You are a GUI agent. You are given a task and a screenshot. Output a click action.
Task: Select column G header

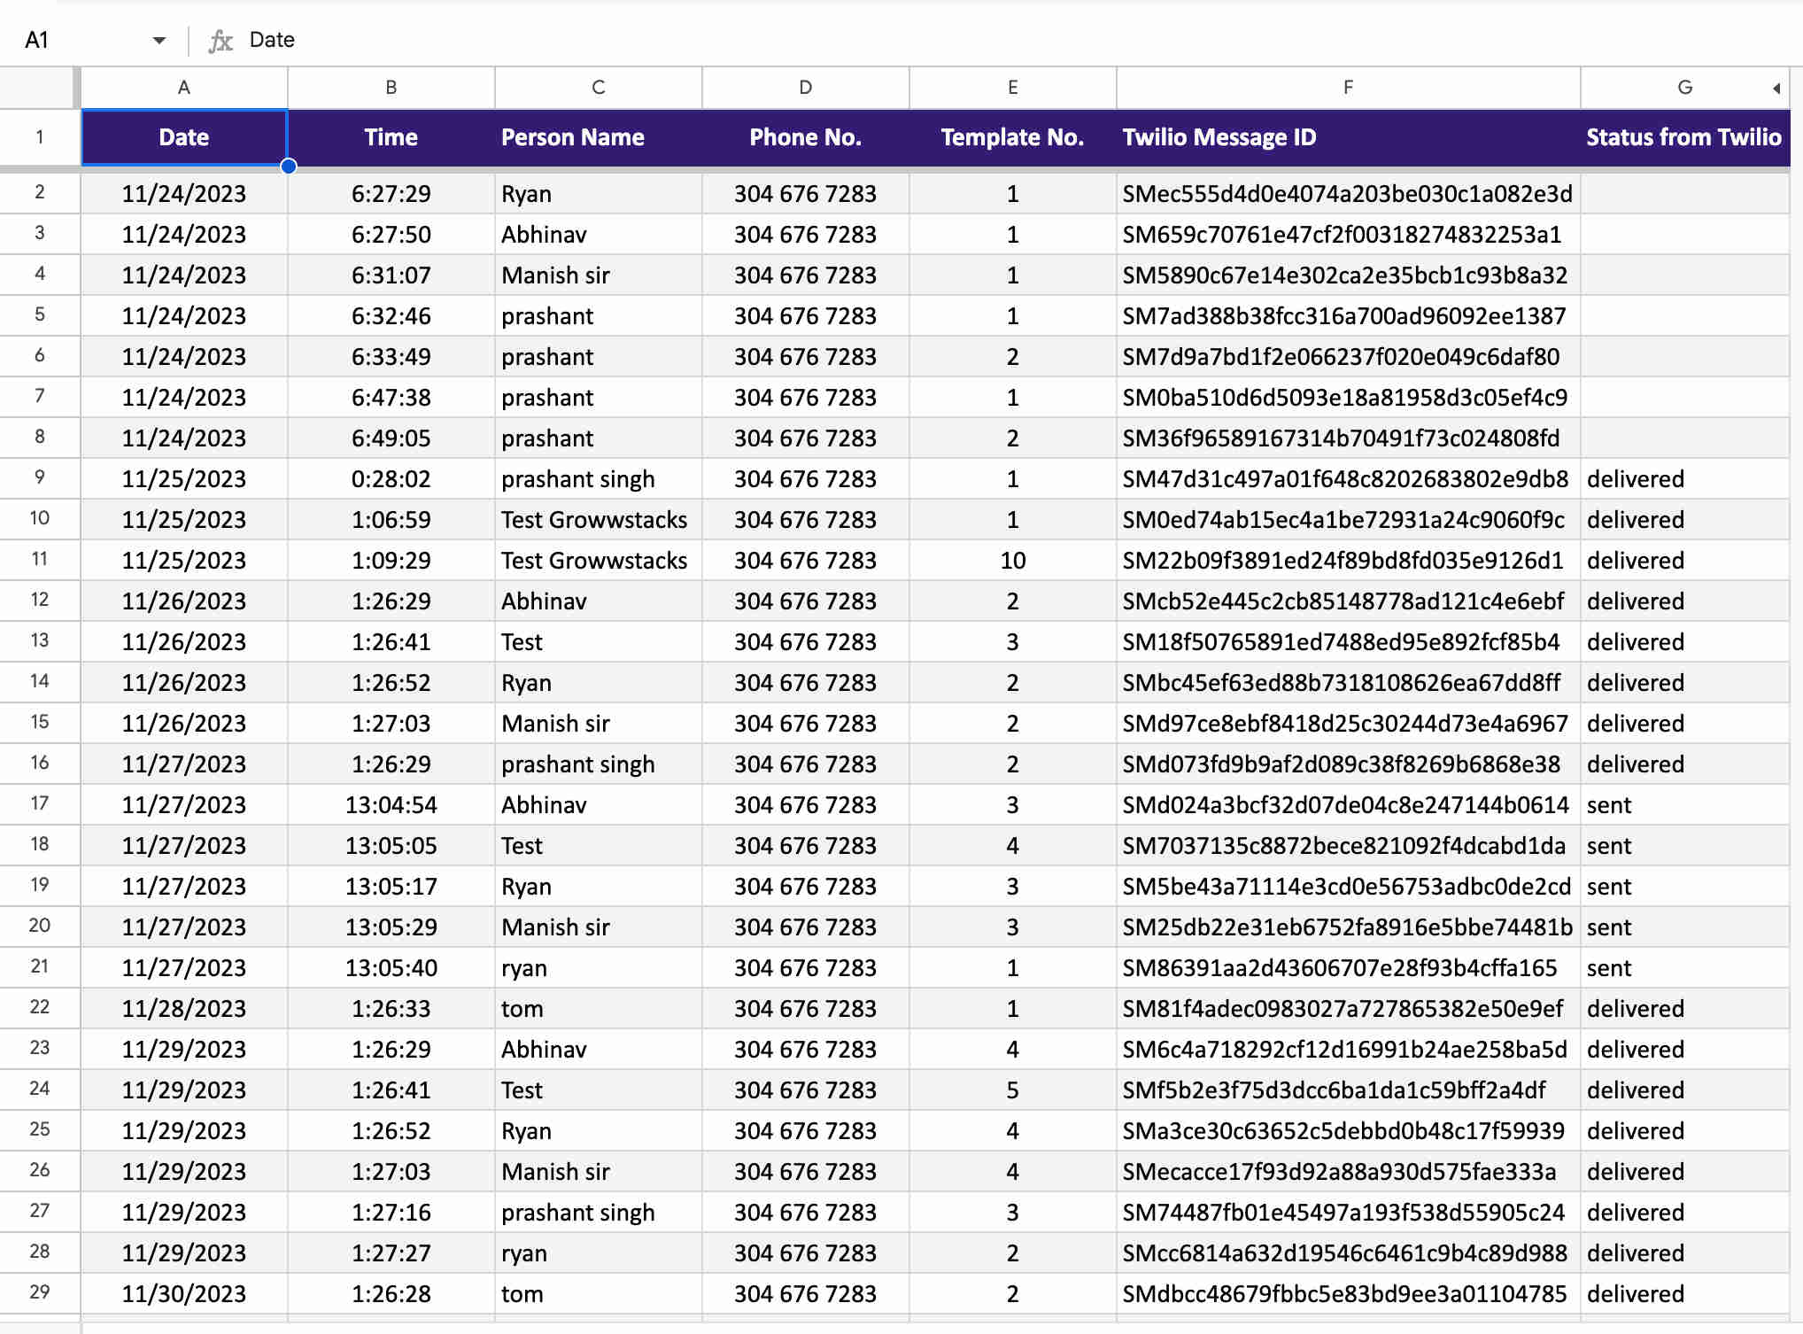[x=1685, y=88]
